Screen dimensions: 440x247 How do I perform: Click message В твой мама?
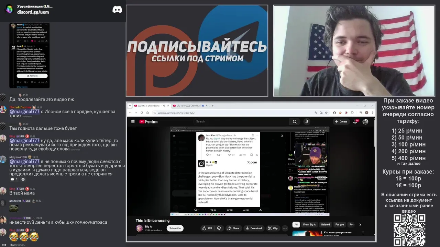point(22,193)
